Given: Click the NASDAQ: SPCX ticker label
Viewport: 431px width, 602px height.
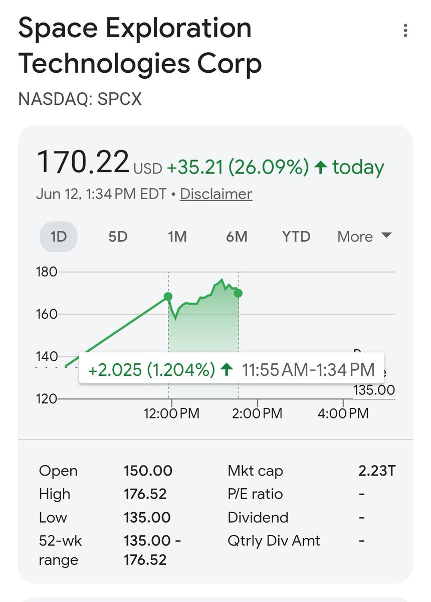Looking at the screenshot, I should coord(80,99).
